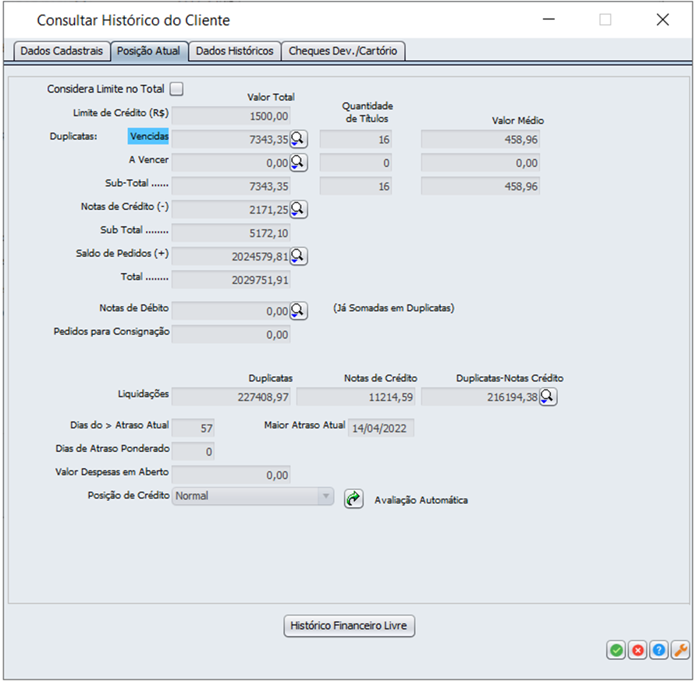Select the Cheques Dev./Cartório tab
This screenshot has width=696, height=682.
pos(343,52)
